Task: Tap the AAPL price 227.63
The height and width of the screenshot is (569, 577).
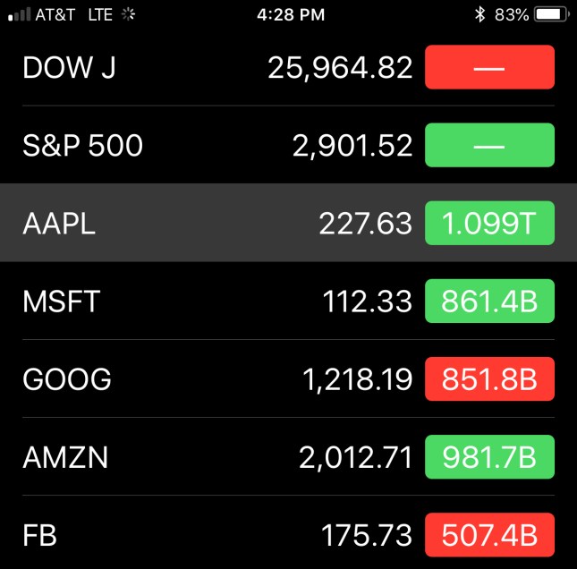Action: [x=365, y=224]
